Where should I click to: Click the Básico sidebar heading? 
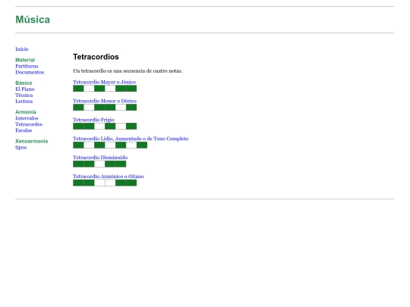point(24,83)
